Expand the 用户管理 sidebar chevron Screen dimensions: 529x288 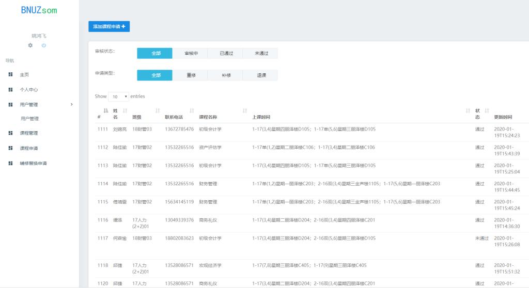71,105
